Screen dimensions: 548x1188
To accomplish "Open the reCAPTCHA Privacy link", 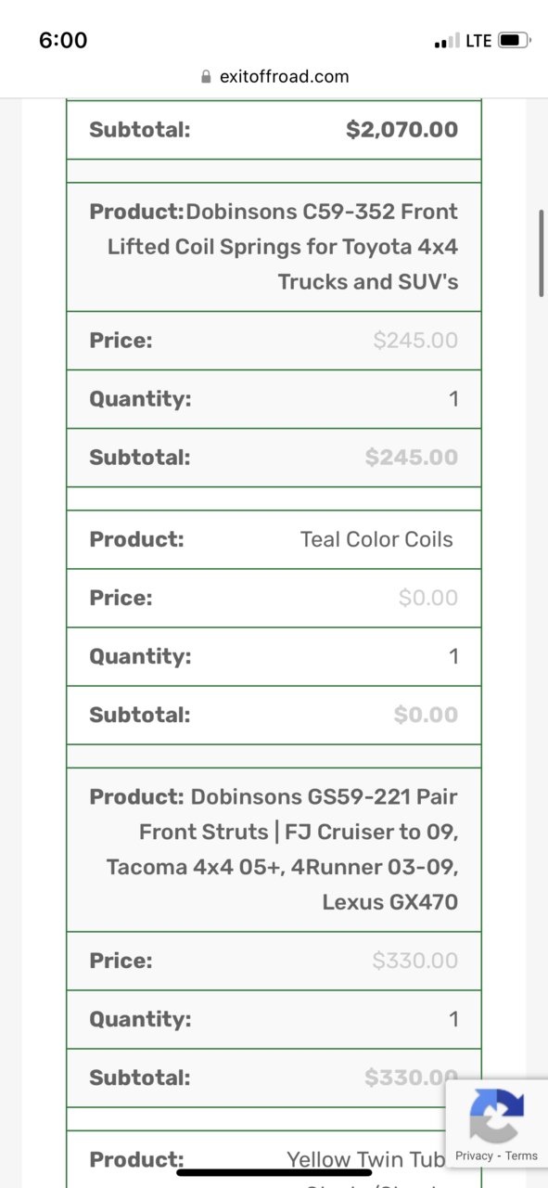I will (474, 1156).
